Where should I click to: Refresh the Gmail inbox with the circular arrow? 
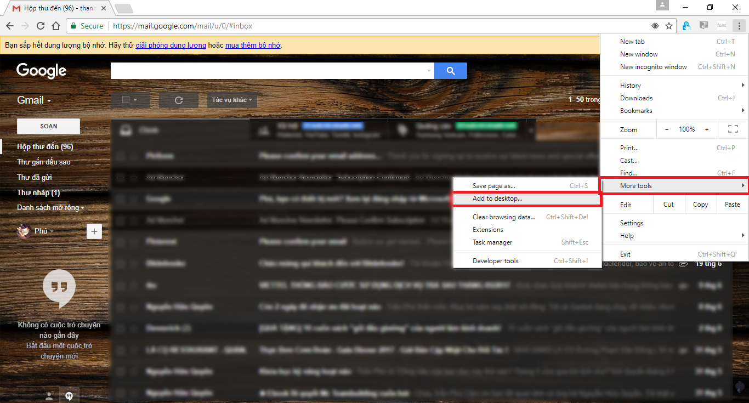(178, 100)
